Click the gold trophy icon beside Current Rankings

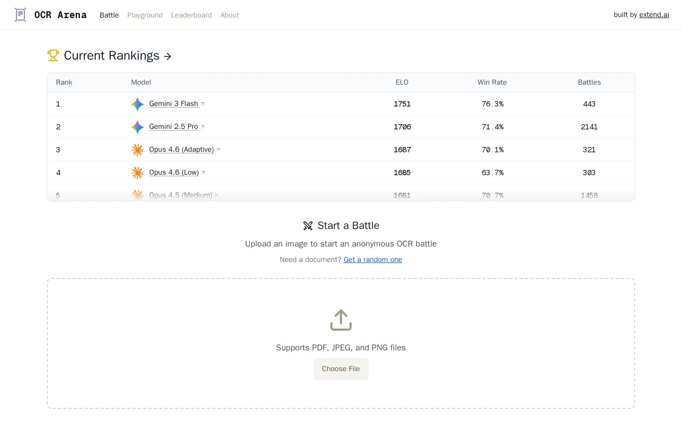click(53, 55)
